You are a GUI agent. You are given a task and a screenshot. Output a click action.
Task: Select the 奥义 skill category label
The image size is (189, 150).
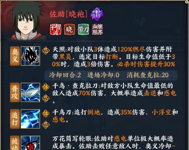point(15,56)
